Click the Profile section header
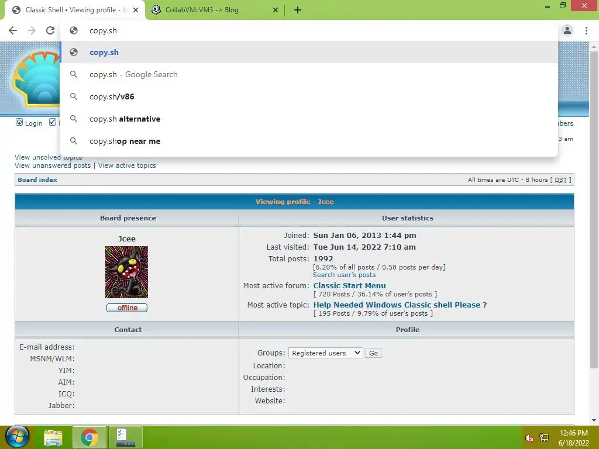 point(408,330)
